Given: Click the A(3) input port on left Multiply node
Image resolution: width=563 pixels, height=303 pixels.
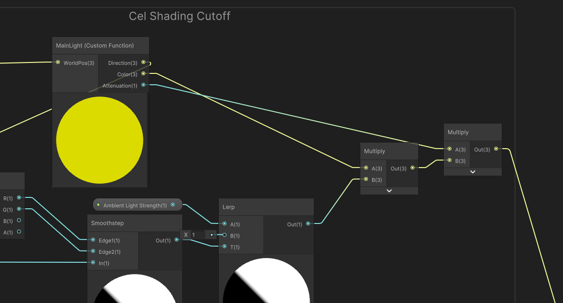Looking at the screenshot, I should (366, 168).
